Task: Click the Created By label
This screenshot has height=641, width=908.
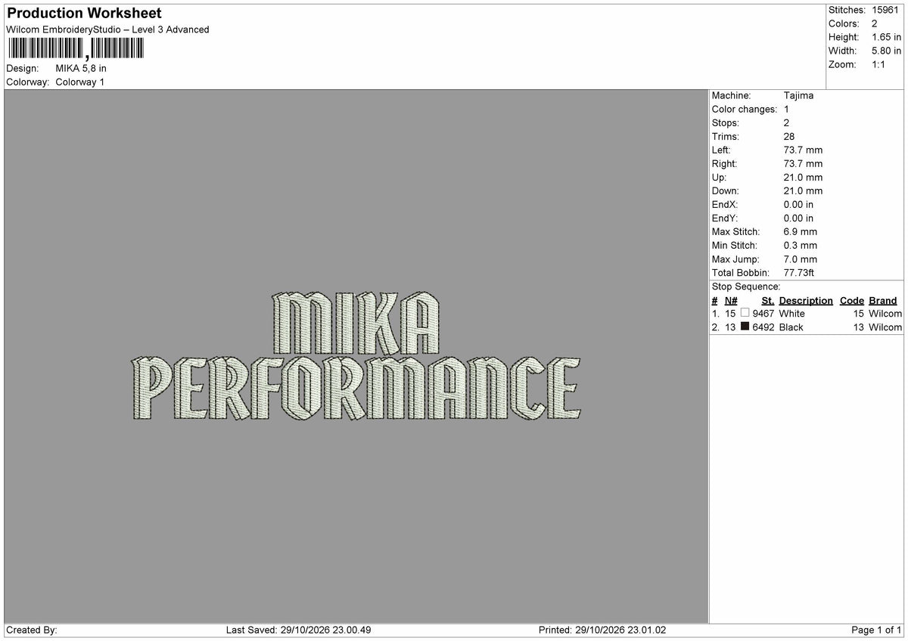Action: click(x=32, y=630)
